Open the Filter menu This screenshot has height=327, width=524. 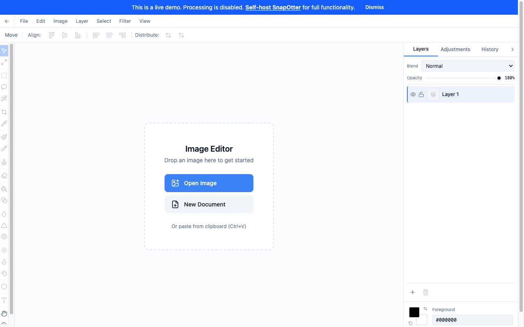pos(125,21)
